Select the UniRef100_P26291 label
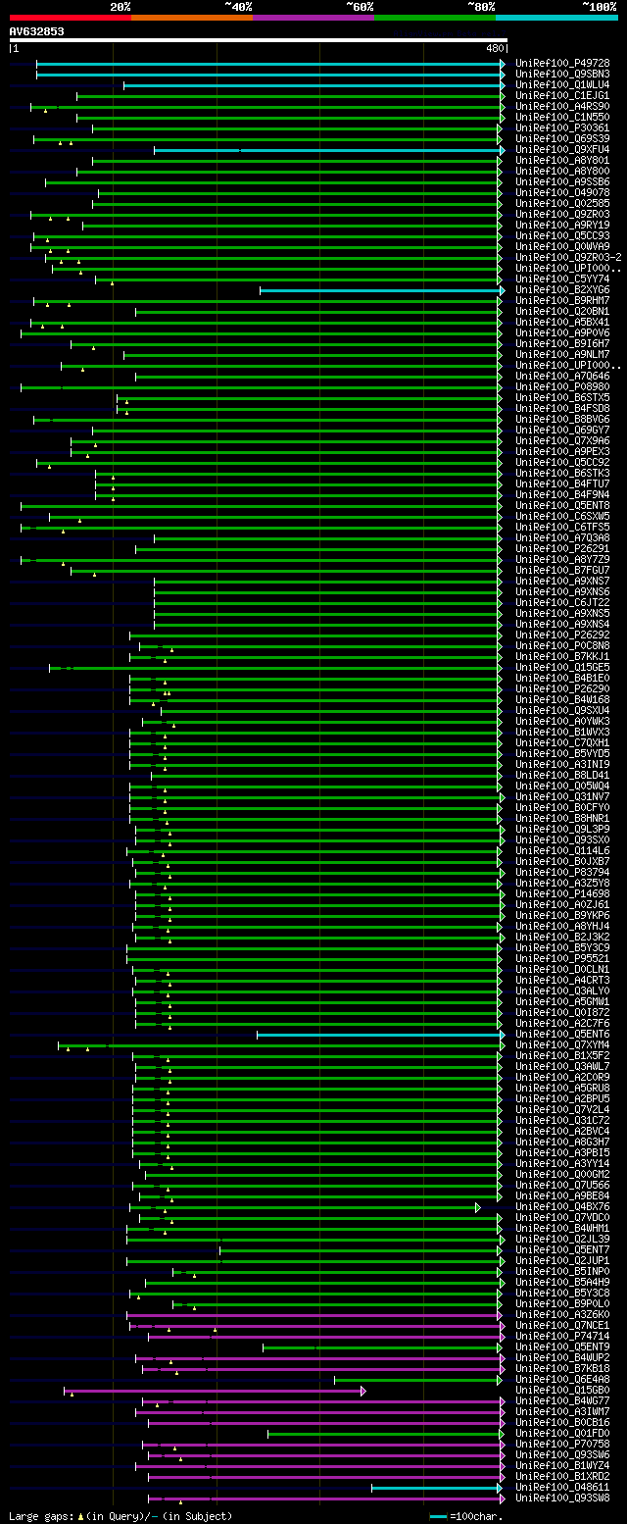The width and height of the screenshot is (627, 1524). (562, 549)
